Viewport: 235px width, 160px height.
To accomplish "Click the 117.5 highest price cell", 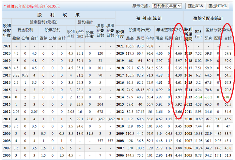I will (130, 53).
